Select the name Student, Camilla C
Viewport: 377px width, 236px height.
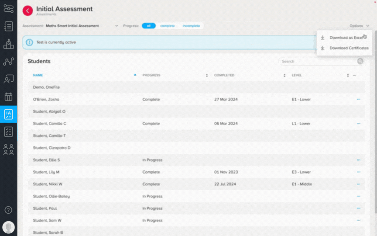[x=49, y=124]
